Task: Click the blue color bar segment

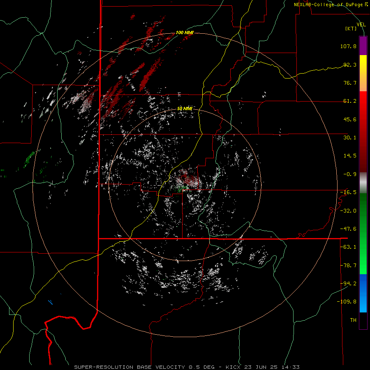Action: coord(363,293)
